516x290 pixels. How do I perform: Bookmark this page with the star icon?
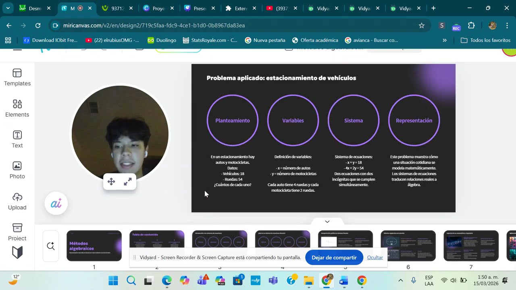[x=422, y=25]
